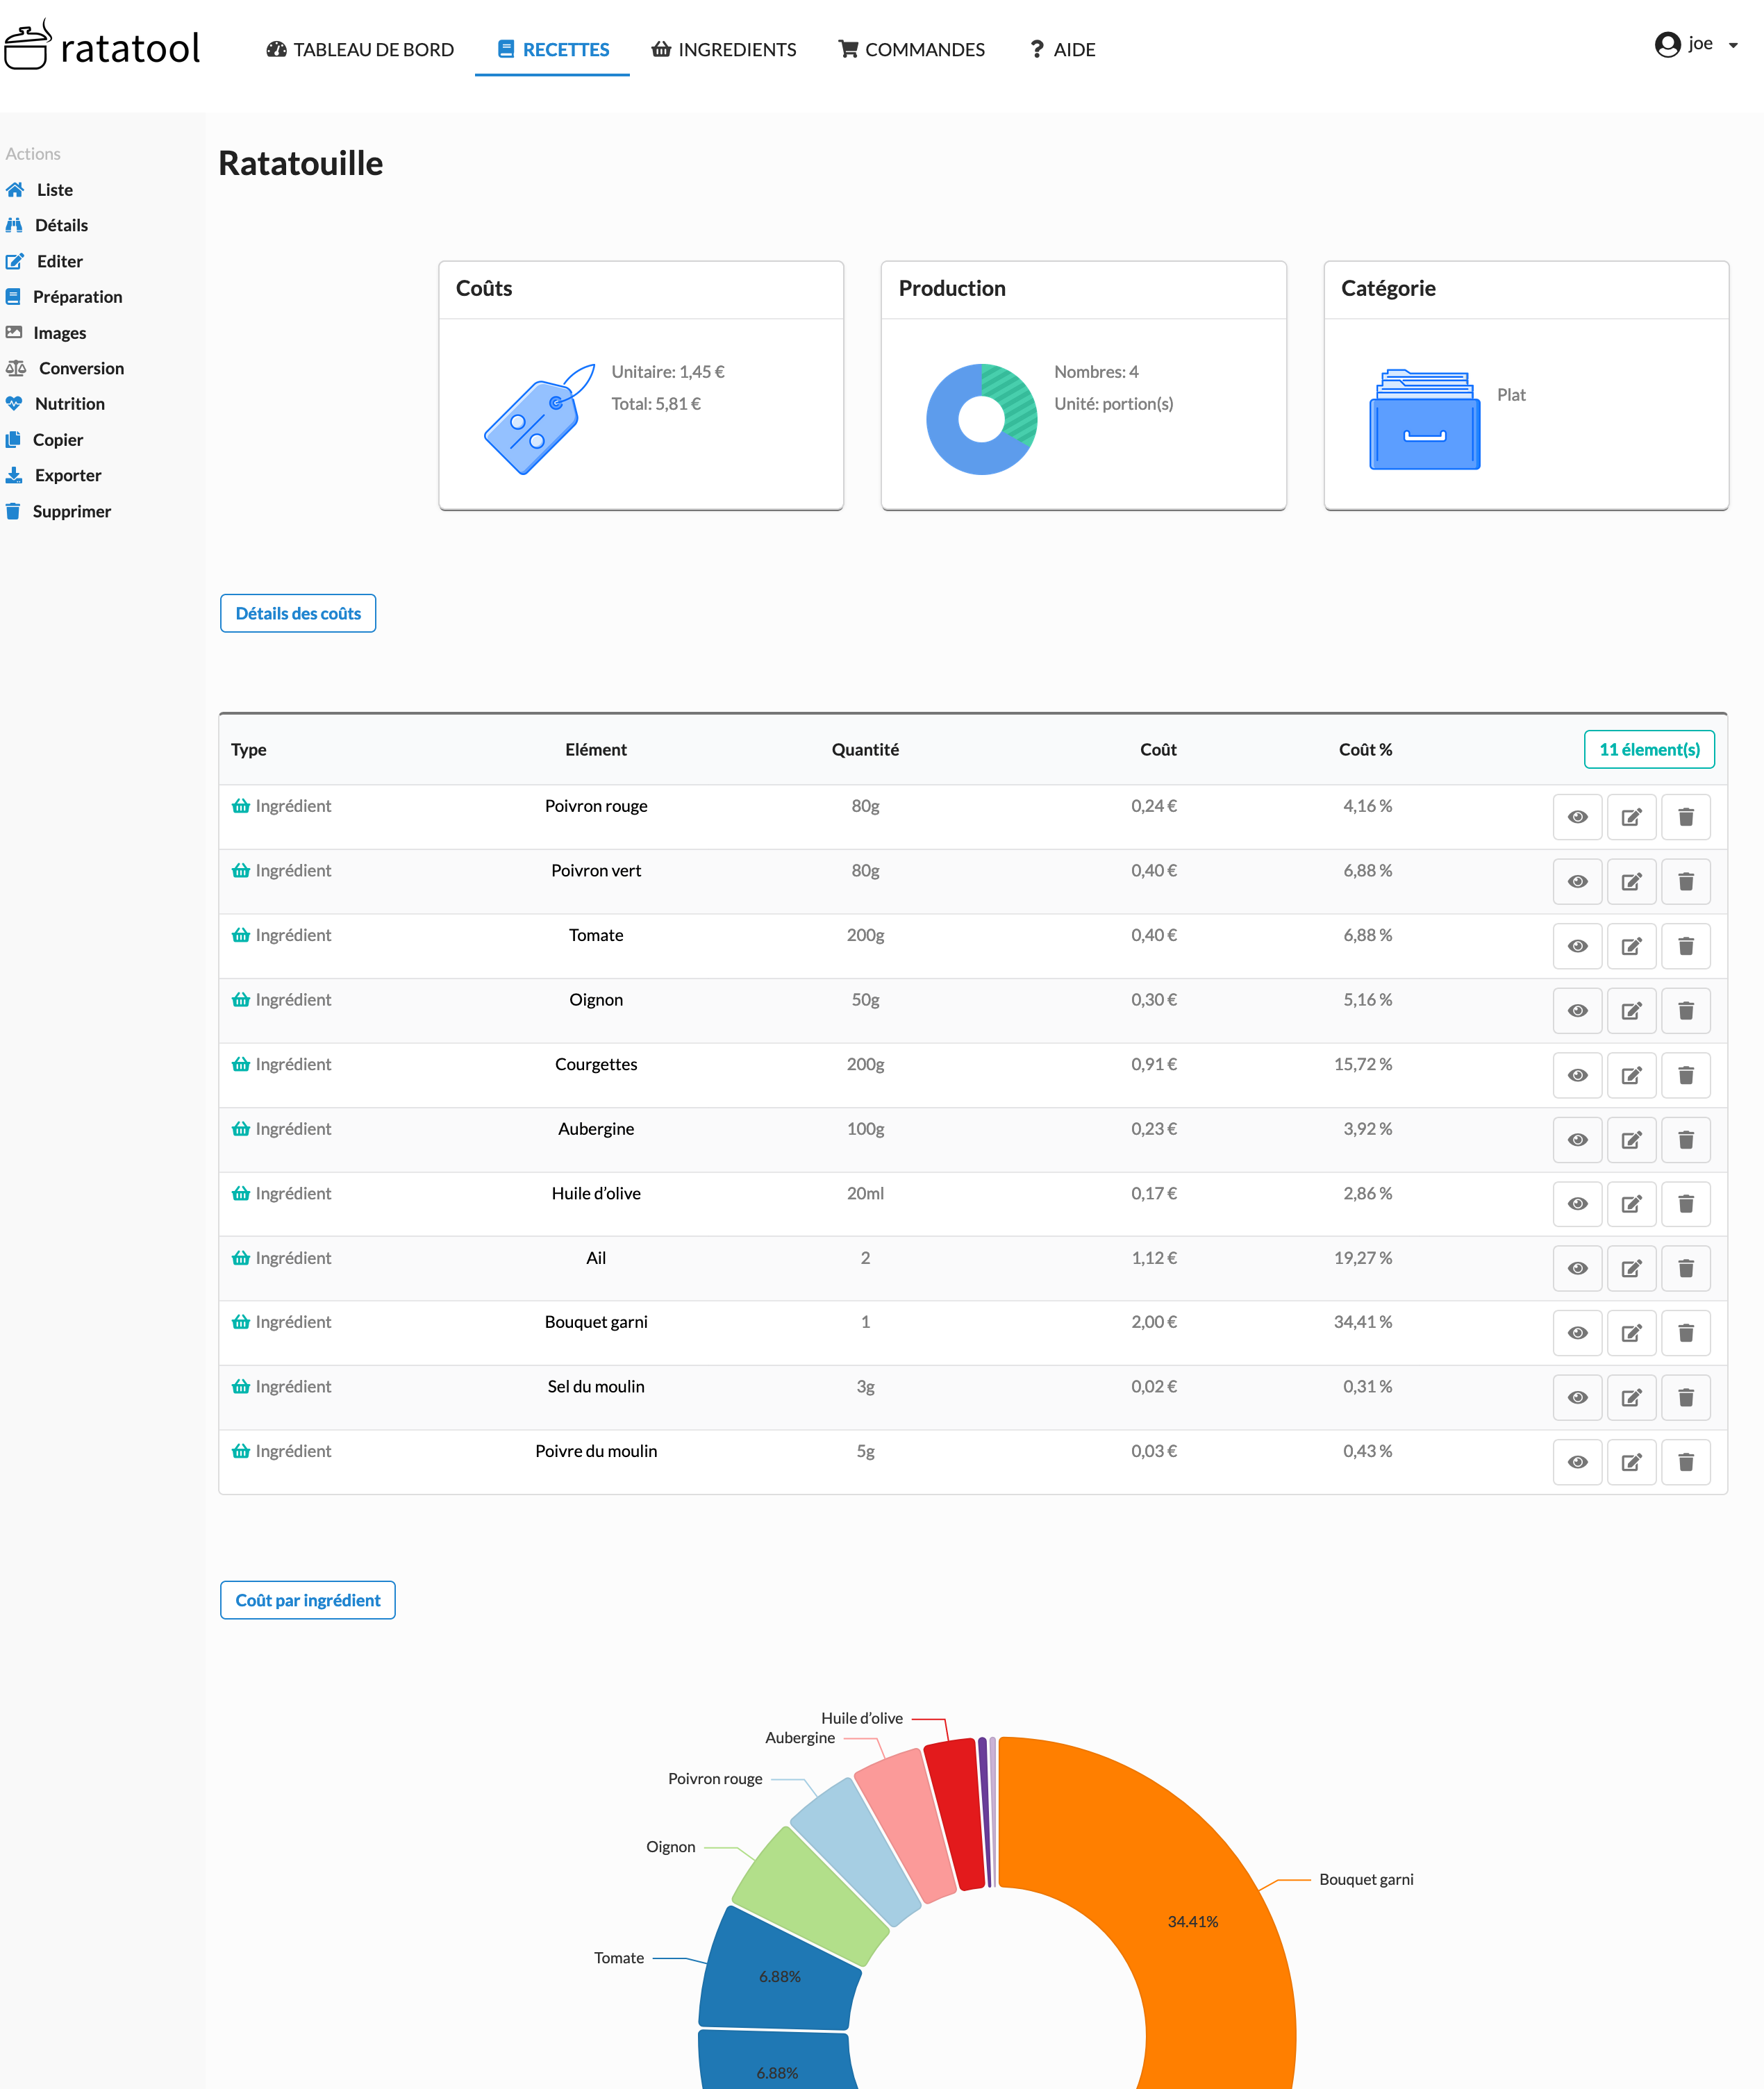Delete the Ail row
1764x2089 pixels.
point(1685,1269)
